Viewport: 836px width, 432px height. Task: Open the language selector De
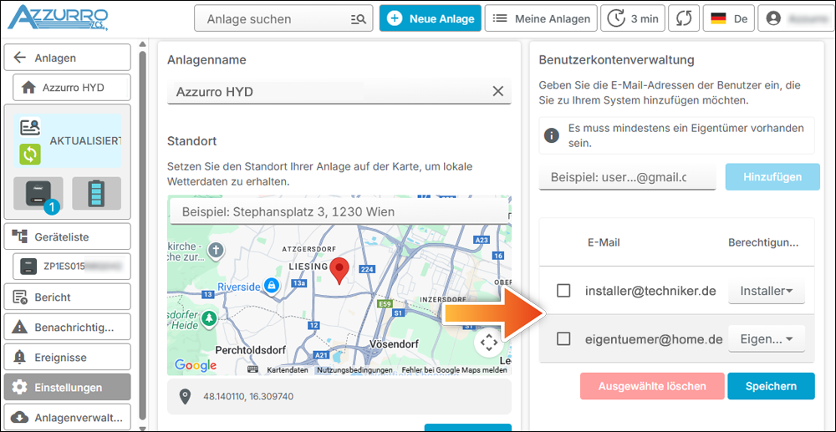point(728,18)
